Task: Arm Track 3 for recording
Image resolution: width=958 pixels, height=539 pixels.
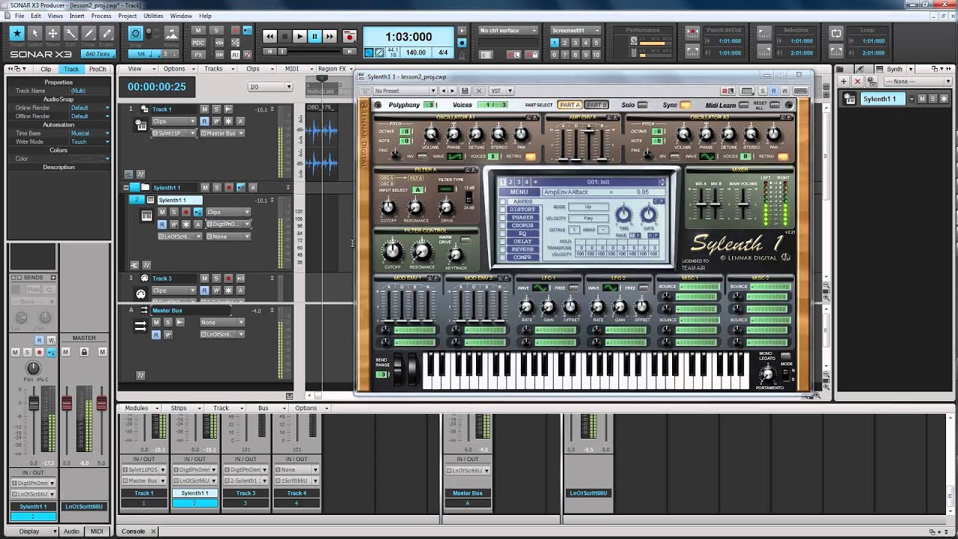Action: (228, 278)
